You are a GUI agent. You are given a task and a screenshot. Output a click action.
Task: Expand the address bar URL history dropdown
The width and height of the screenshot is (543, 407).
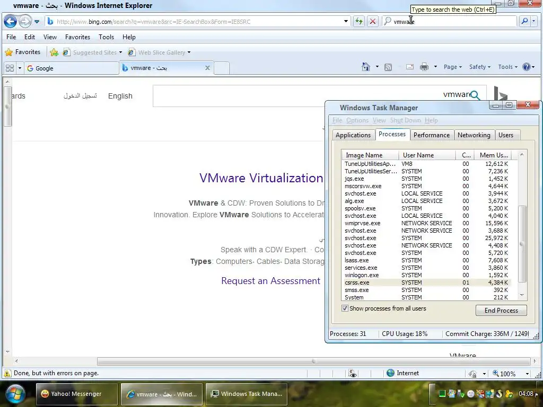(x=346, y=21)
